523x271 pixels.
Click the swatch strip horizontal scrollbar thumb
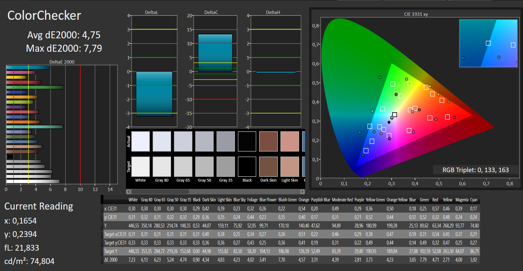coord(160,192)
